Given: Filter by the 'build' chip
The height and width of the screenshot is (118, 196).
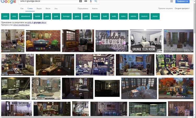Looking at the screenshot, I should point(105,16).
